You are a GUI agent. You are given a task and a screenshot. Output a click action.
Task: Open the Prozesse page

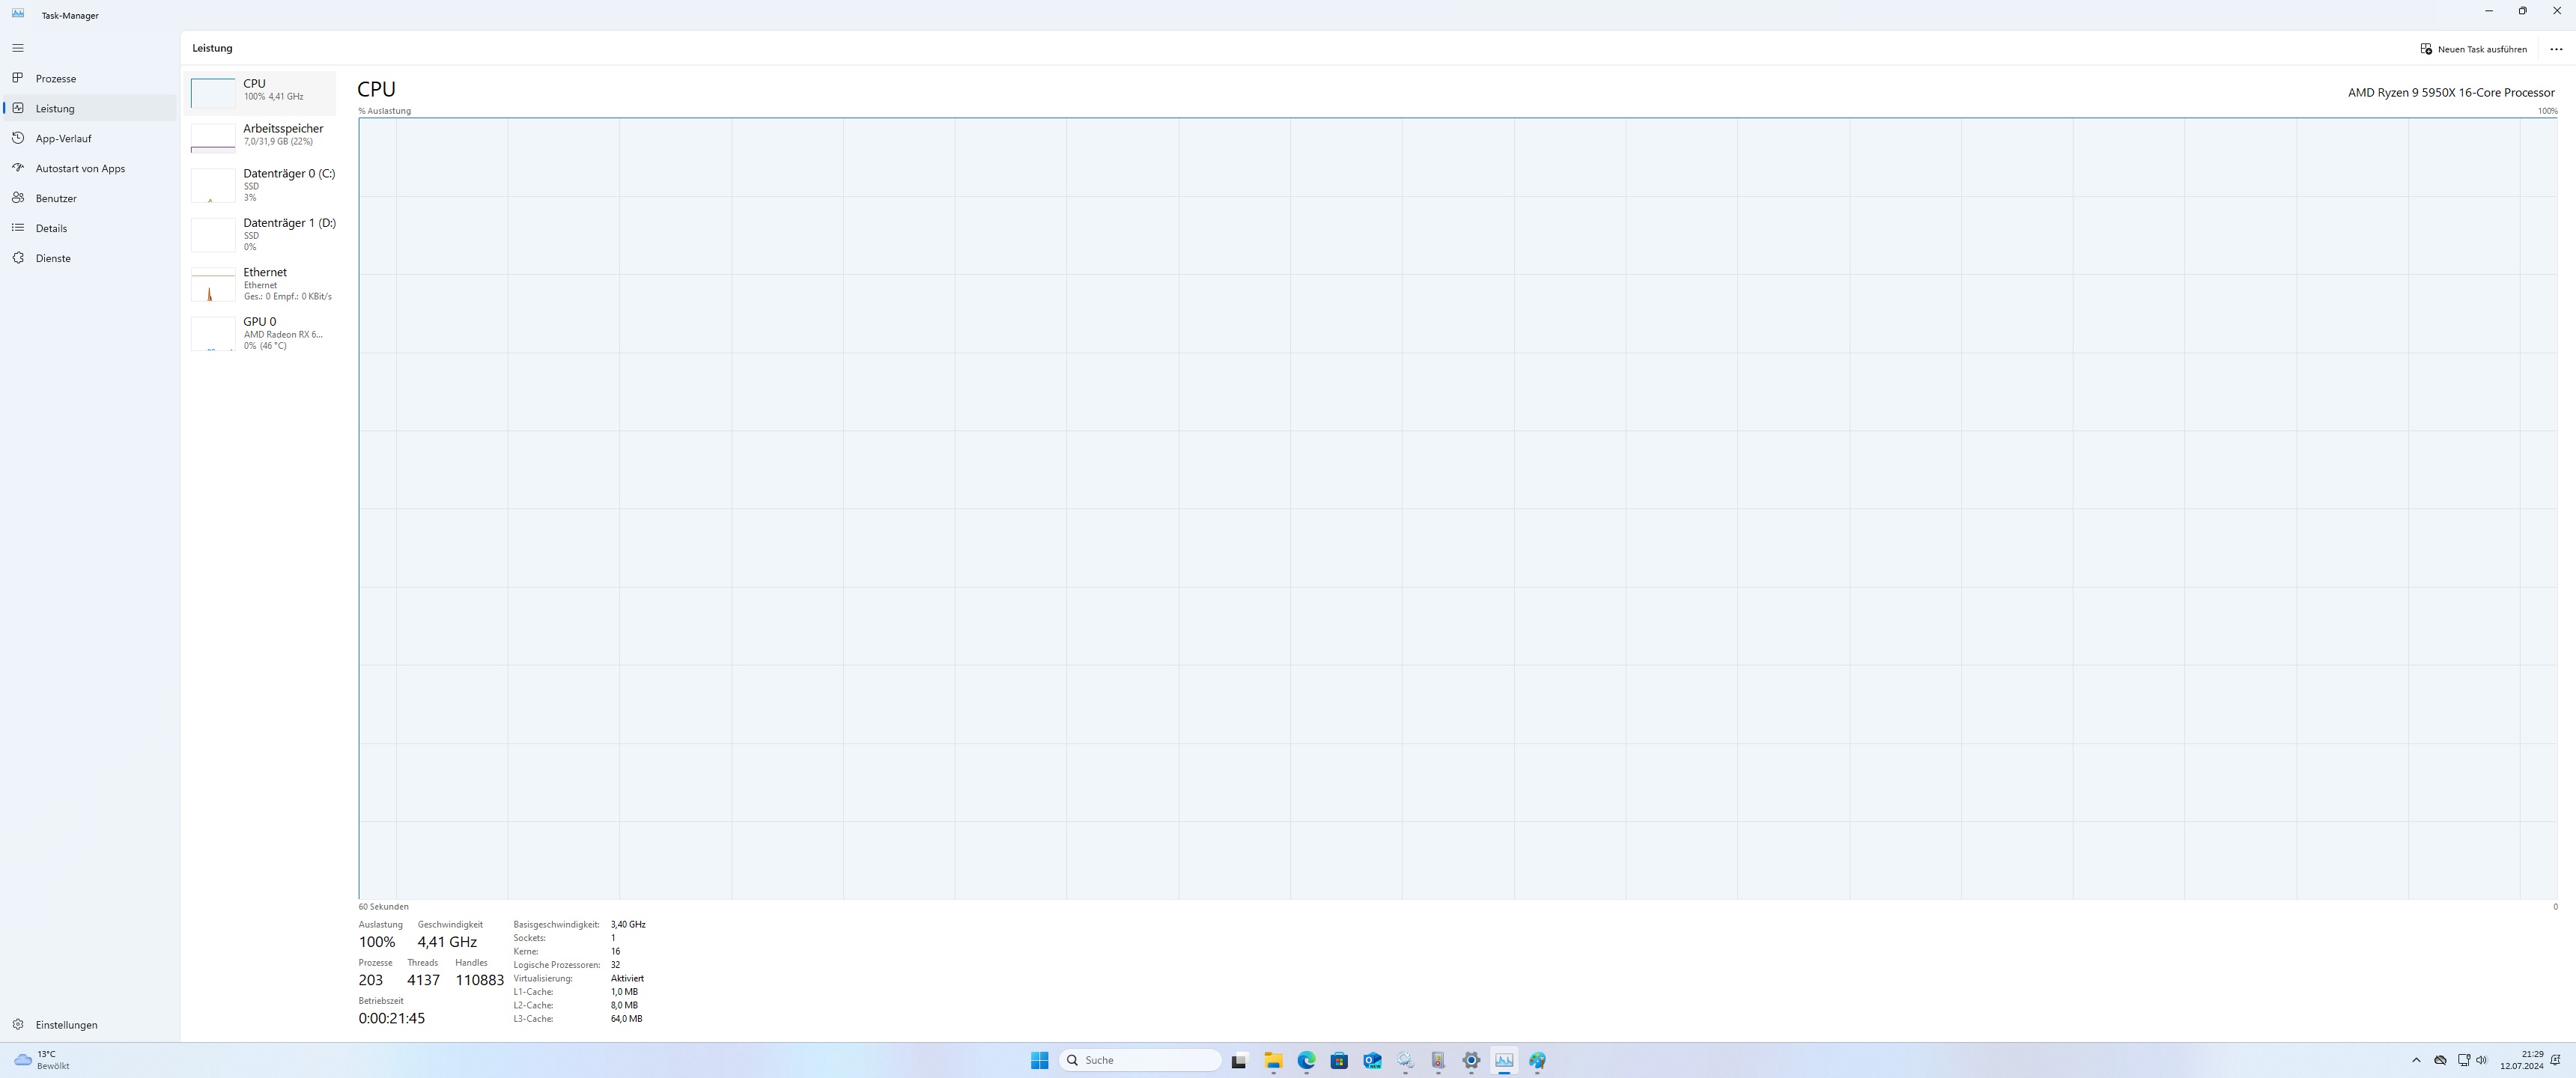click(56, 78)
